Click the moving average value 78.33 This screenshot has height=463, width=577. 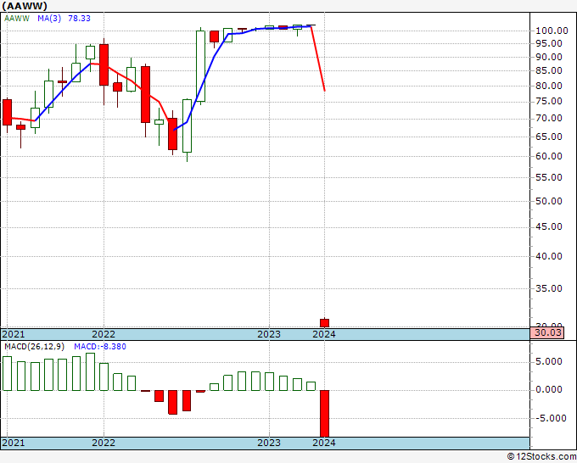[79, 19]
